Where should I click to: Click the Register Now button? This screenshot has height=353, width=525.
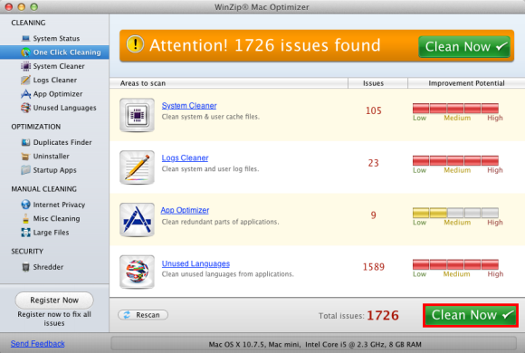pos(54,301)
